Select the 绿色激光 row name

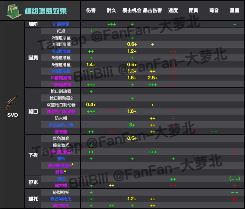click(x=61, y=145)
